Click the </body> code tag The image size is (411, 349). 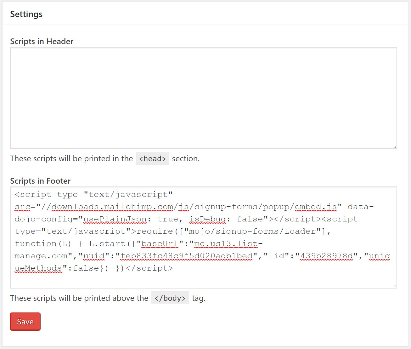170,298
